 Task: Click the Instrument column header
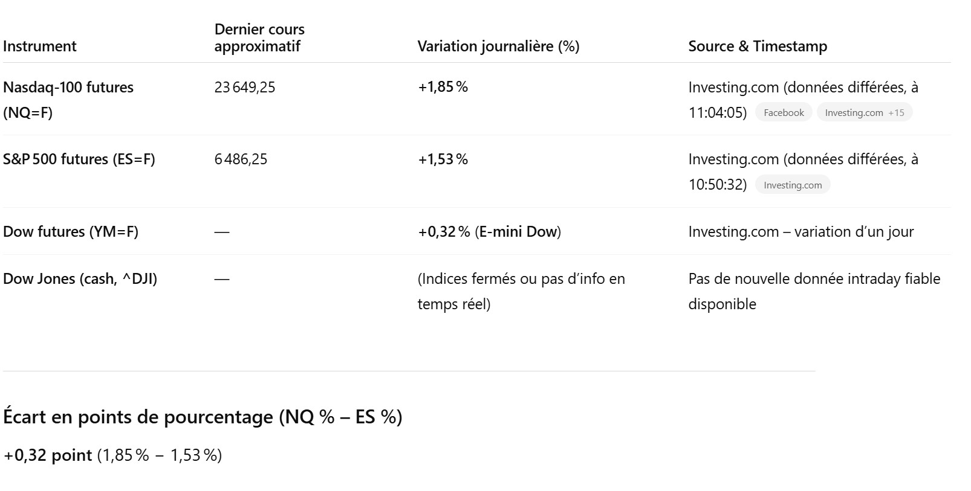(40, 47)
